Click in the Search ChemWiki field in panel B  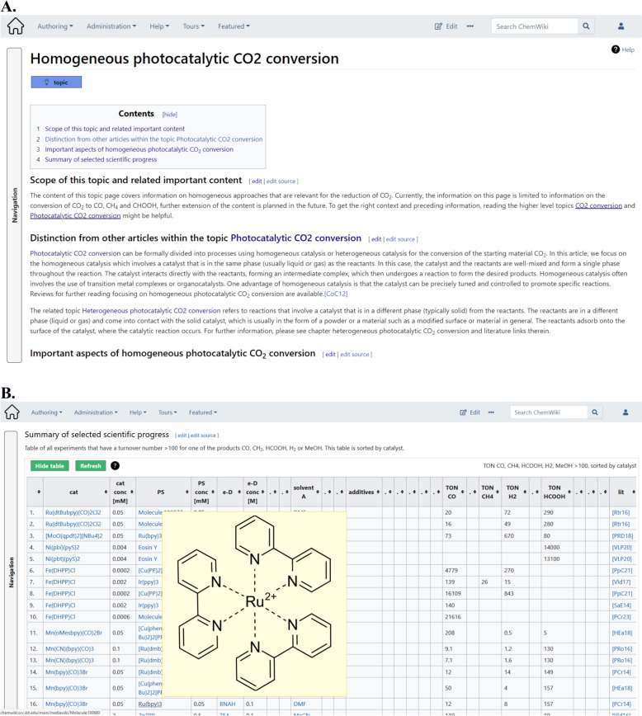pyautogui.click(x=548, y=412)
